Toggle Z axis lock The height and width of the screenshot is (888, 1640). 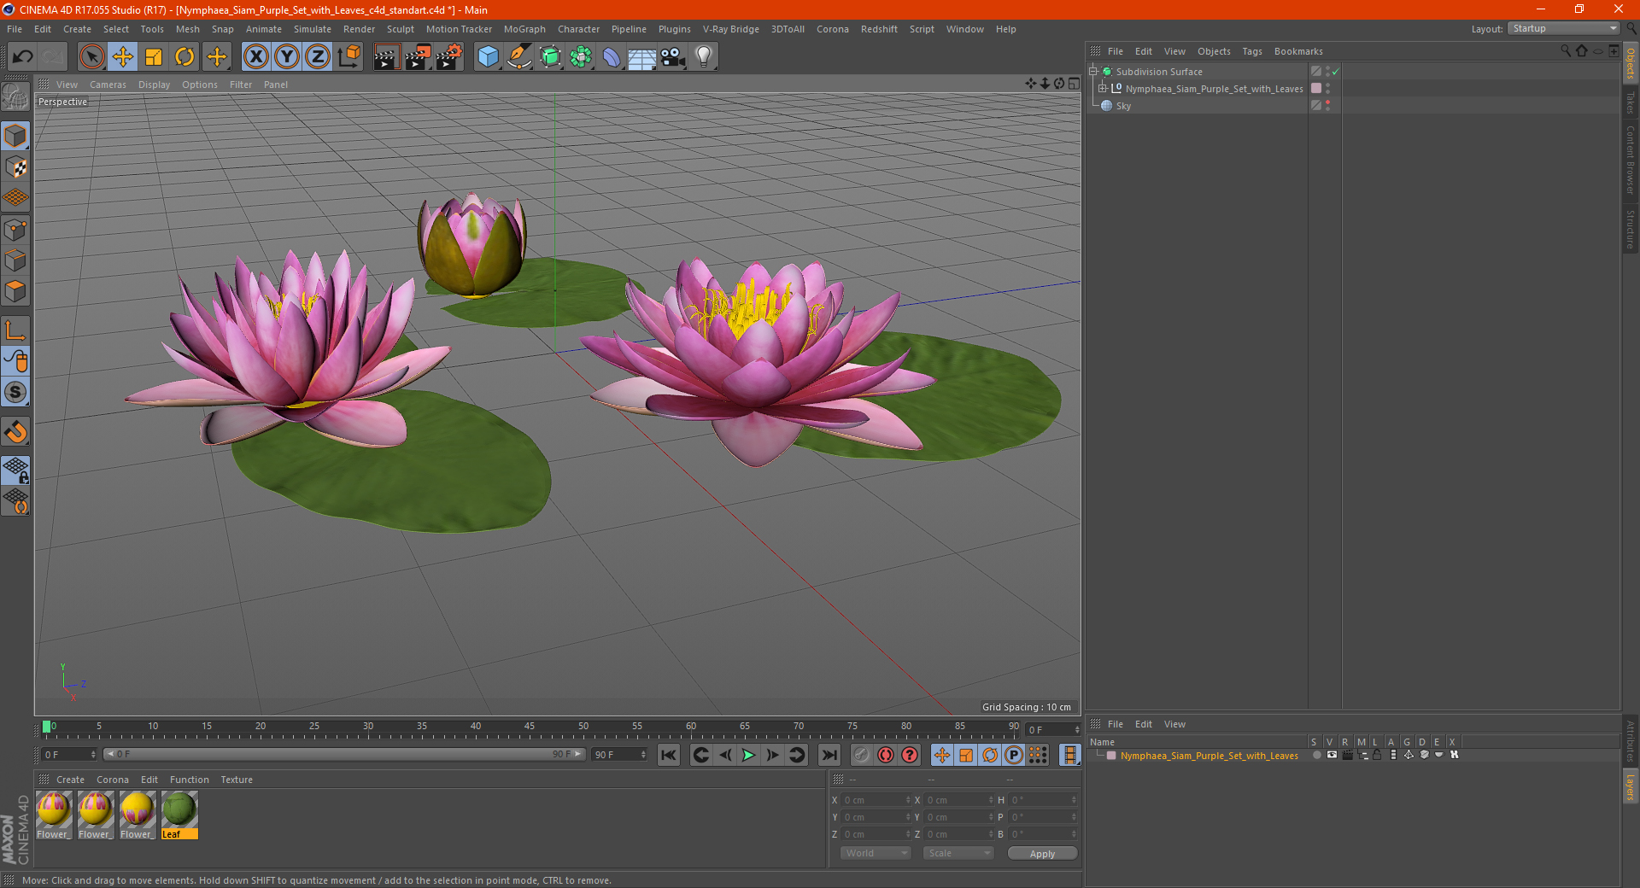pos(318,57)
